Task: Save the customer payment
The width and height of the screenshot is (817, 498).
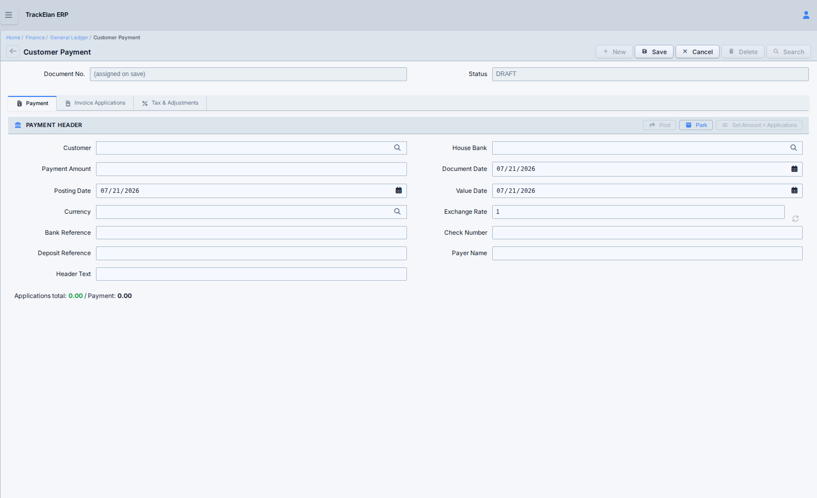Action: tap(654, 52)
